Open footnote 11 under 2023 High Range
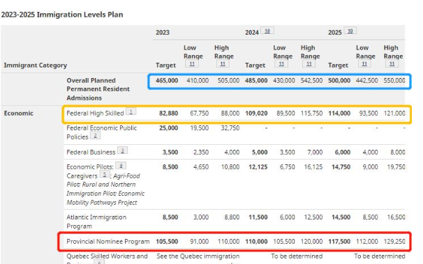The height and width of the screenshot is (264, 423). point(223,64)
